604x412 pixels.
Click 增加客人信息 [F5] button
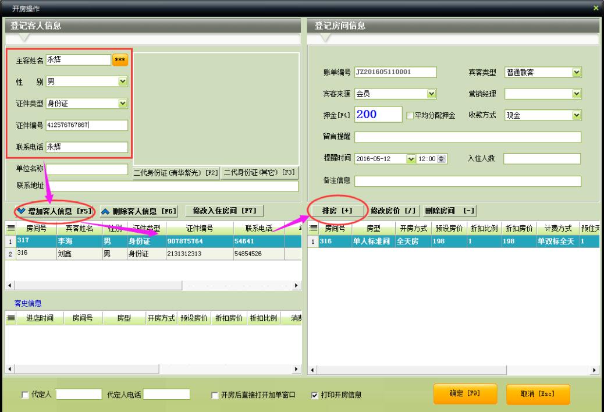(x=55, y=211)
